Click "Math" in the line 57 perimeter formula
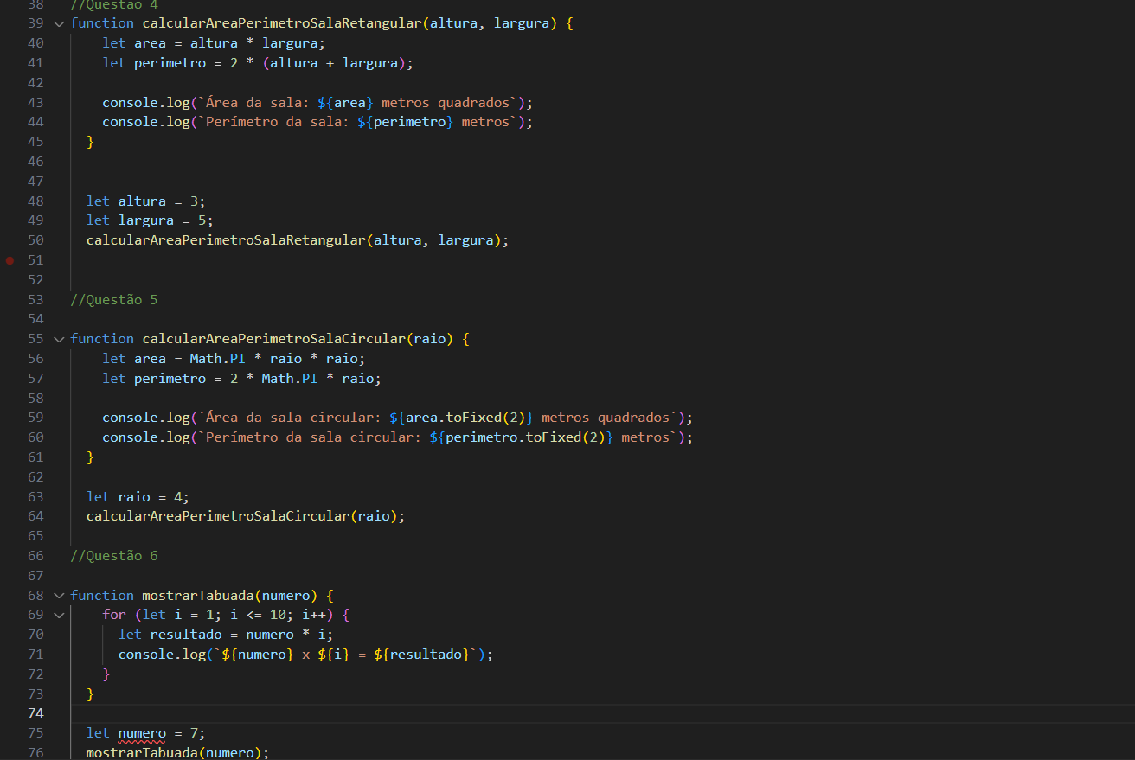Image resolution: width=1135 pixels, height=760 pixels. (x=278, y=379)
